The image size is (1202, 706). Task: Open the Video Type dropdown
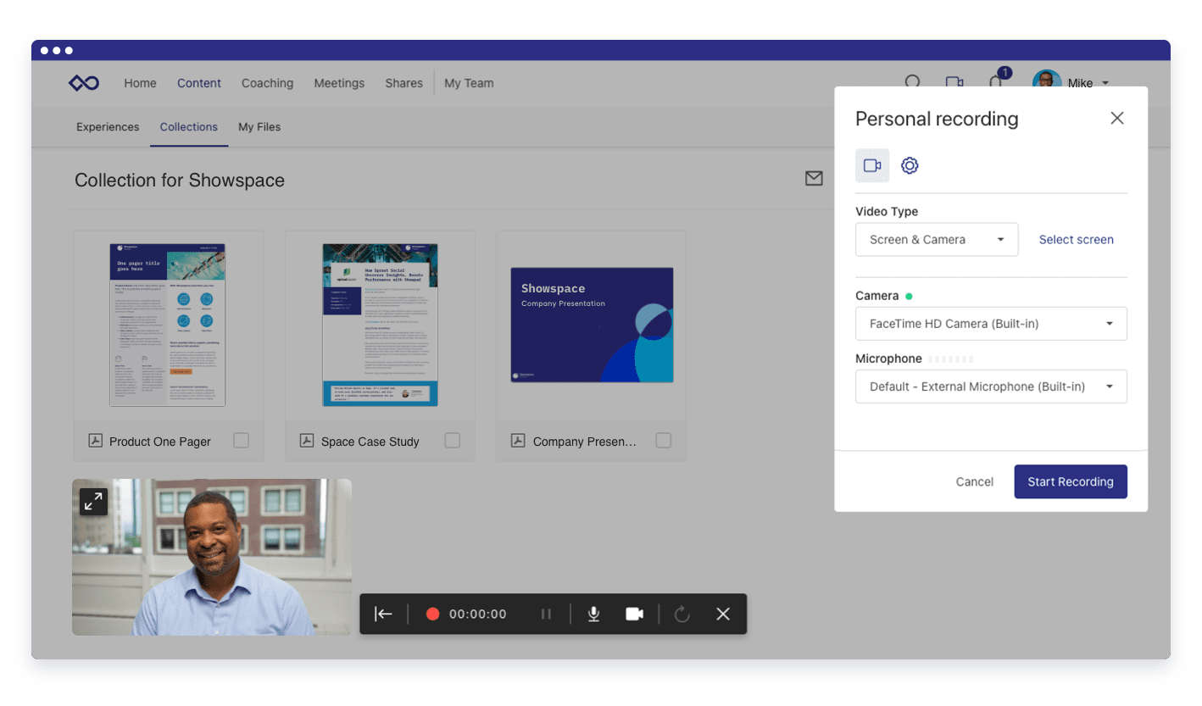(936, 240)
